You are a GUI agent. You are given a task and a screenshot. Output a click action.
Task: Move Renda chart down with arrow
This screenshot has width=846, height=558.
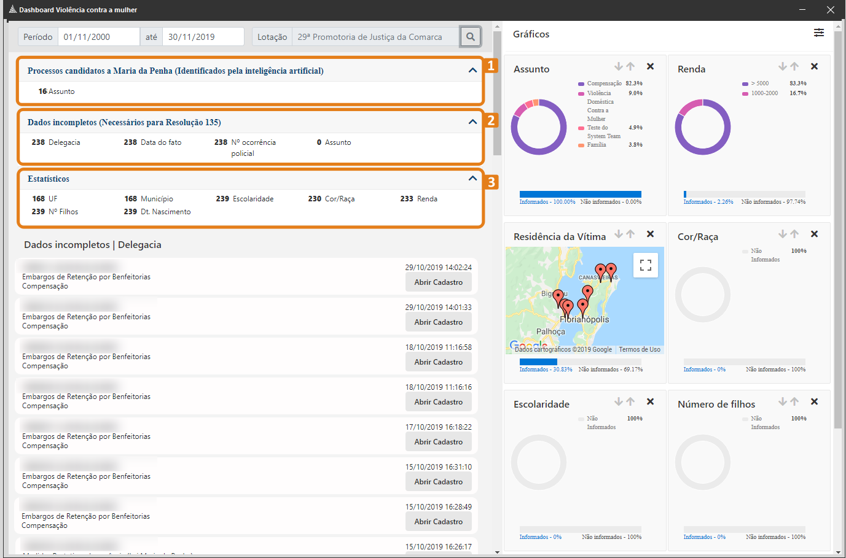tap(783, 66)
